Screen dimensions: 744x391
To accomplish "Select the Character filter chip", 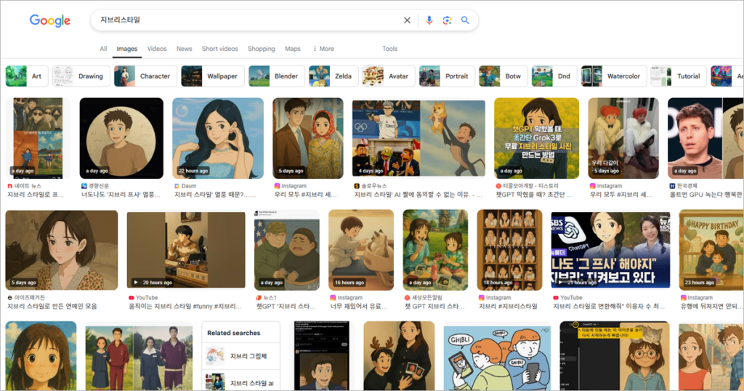I will tap(145, 76).
